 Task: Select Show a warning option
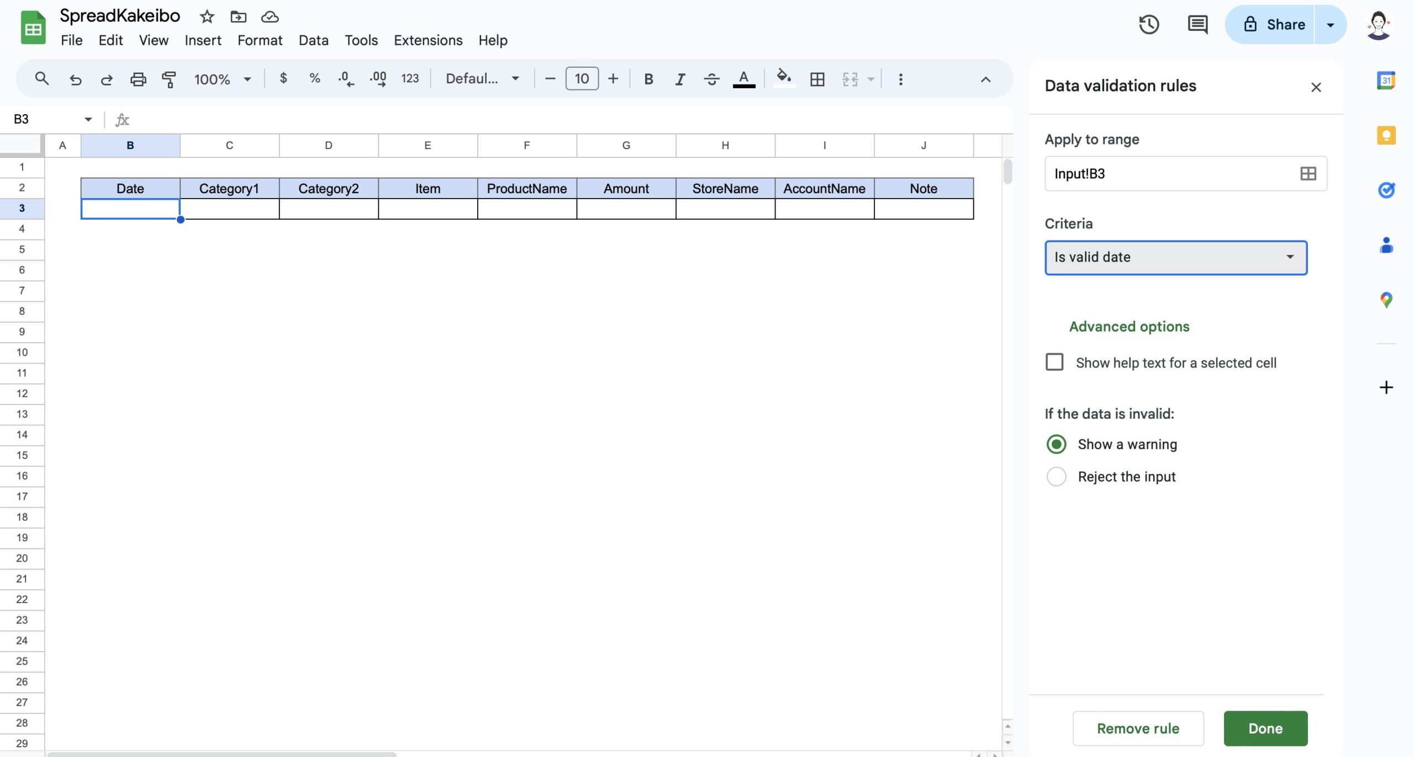1056,444
